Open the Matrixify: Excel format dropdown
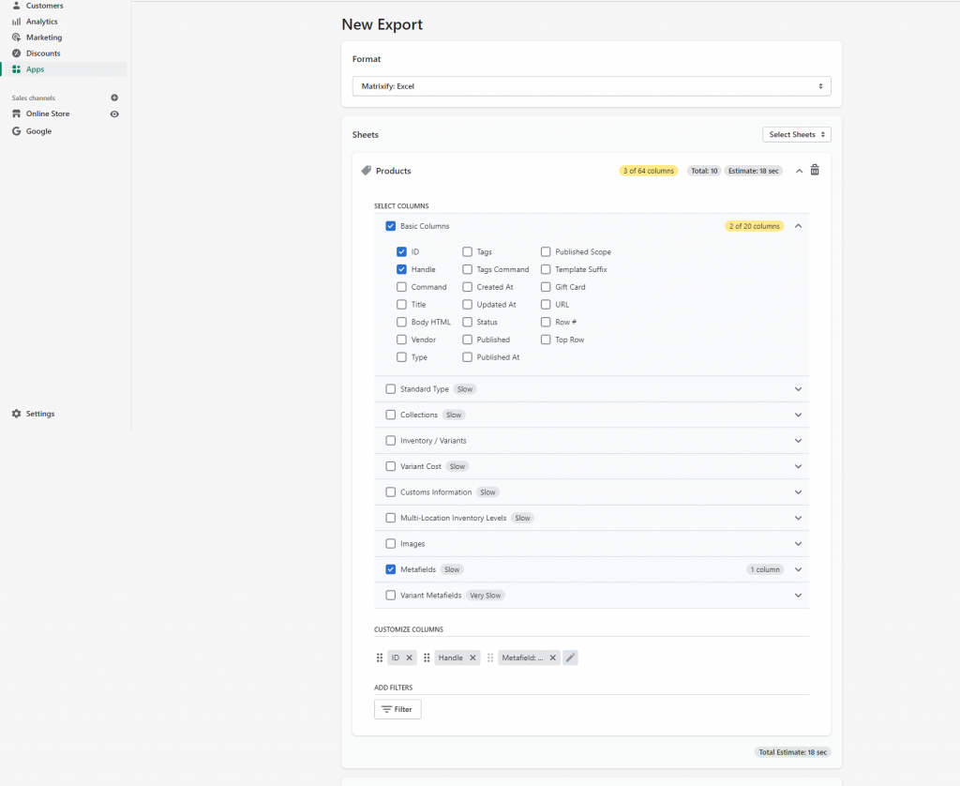 pyautogui.click(x=590, y=84)
